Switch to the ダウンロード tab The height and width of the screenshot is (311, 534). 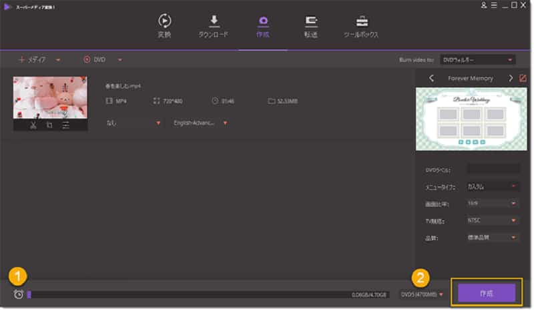tap(214, 26)
